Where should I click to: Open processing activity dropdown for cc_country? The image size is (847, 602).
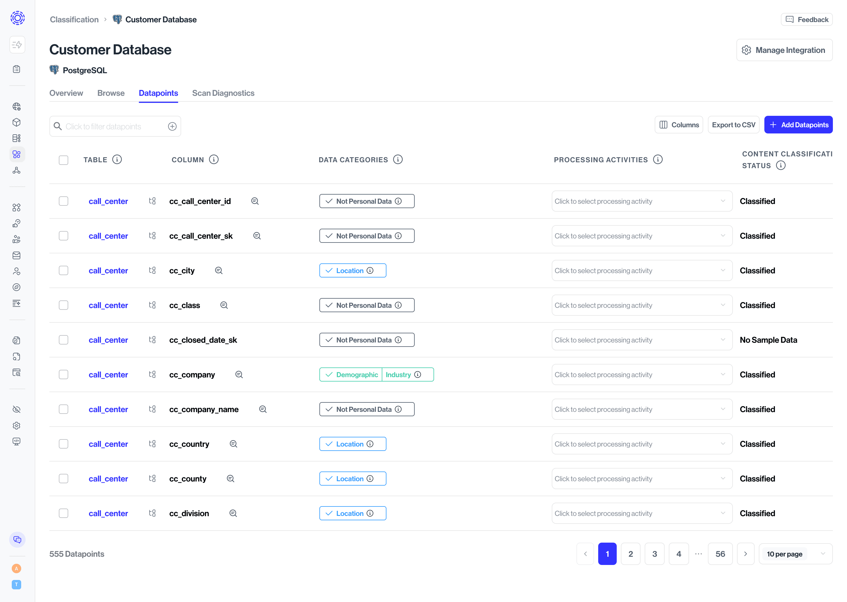tap(642, 444)
